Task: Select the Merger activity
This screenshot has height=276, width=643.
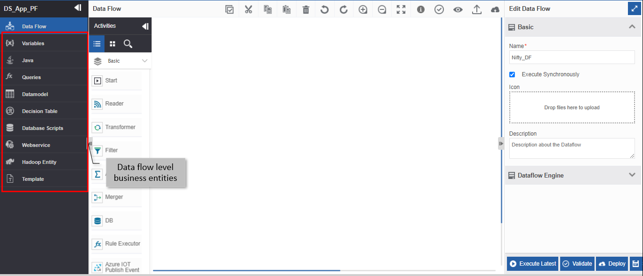Action: click(116, 197)
